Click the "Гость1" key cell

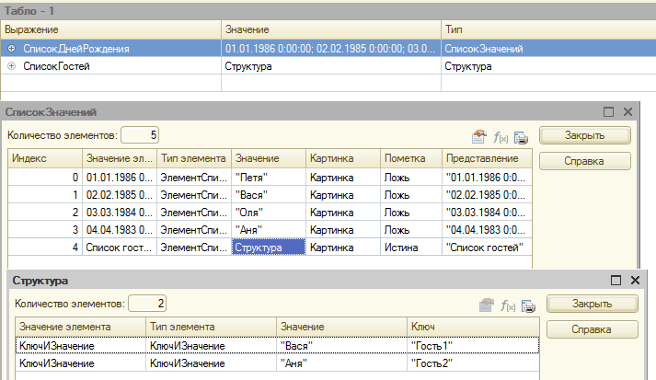click(473, 346)
